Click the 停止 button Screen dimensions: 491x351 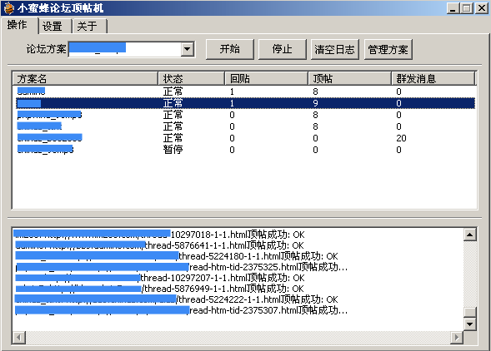coord(282,49)
